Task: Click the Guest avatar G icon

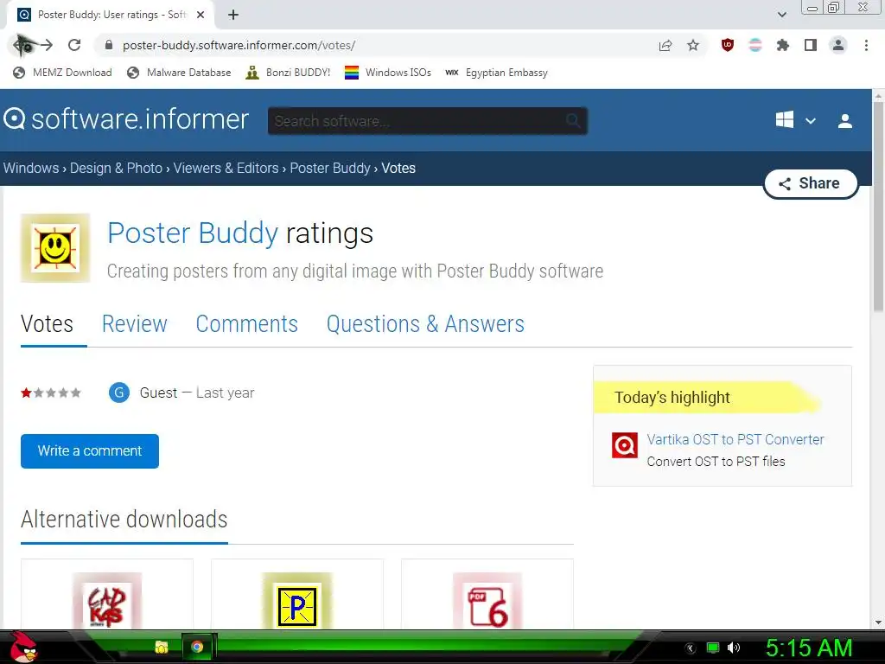Action: pos(119,393)
